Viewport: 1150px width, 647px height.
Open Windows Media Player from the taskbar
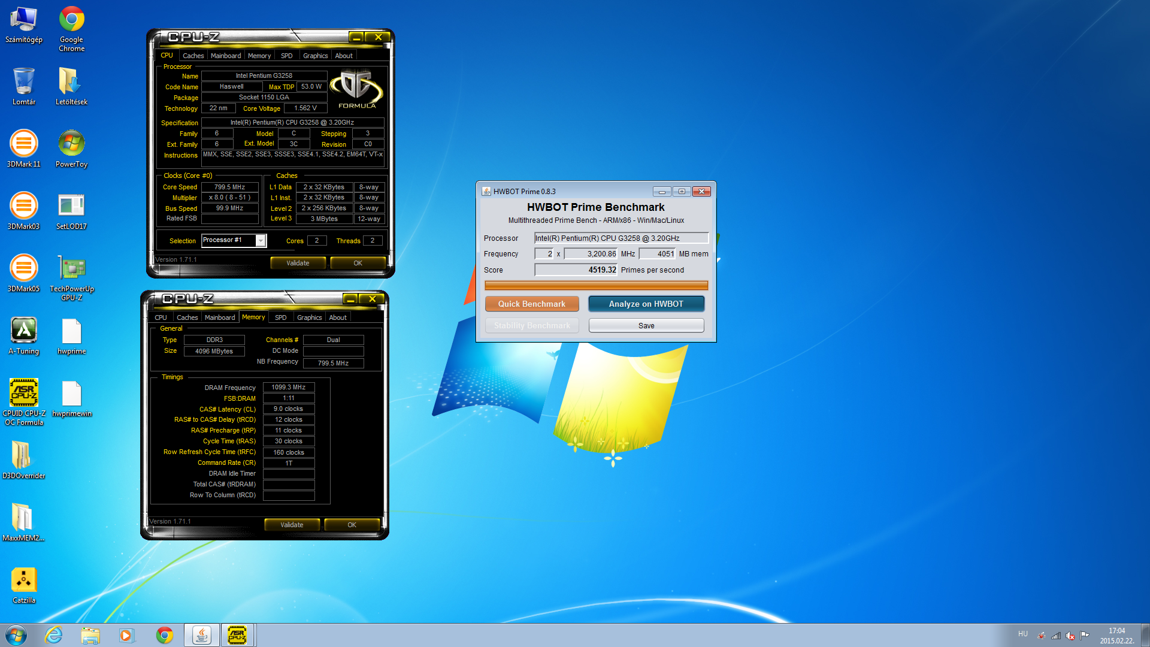127,635
